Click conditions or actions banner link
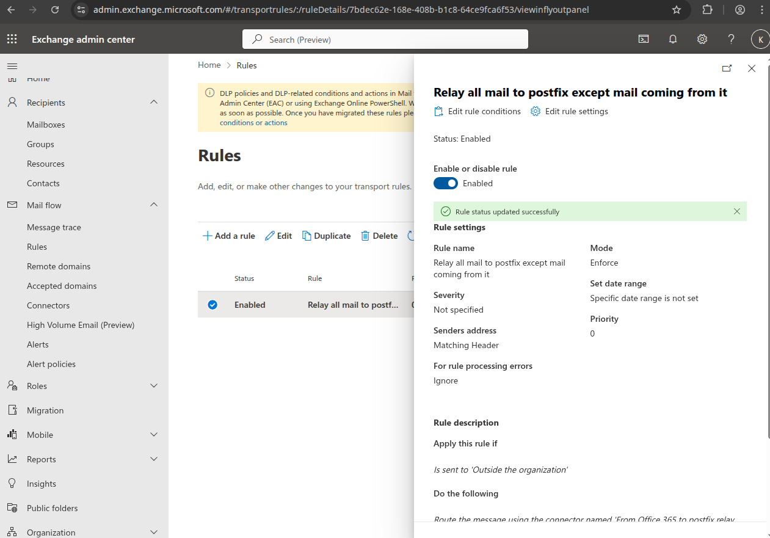The image size is (770, 538). click(x=253, y=123)
